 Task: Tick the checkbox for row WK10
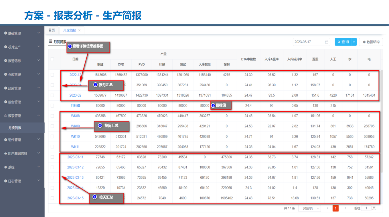52,136
